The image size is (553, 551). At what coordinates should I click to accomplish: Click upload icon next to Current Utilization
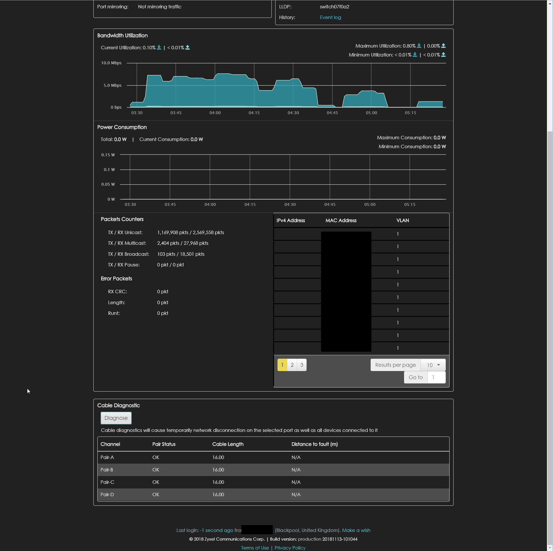pos(188,48)
